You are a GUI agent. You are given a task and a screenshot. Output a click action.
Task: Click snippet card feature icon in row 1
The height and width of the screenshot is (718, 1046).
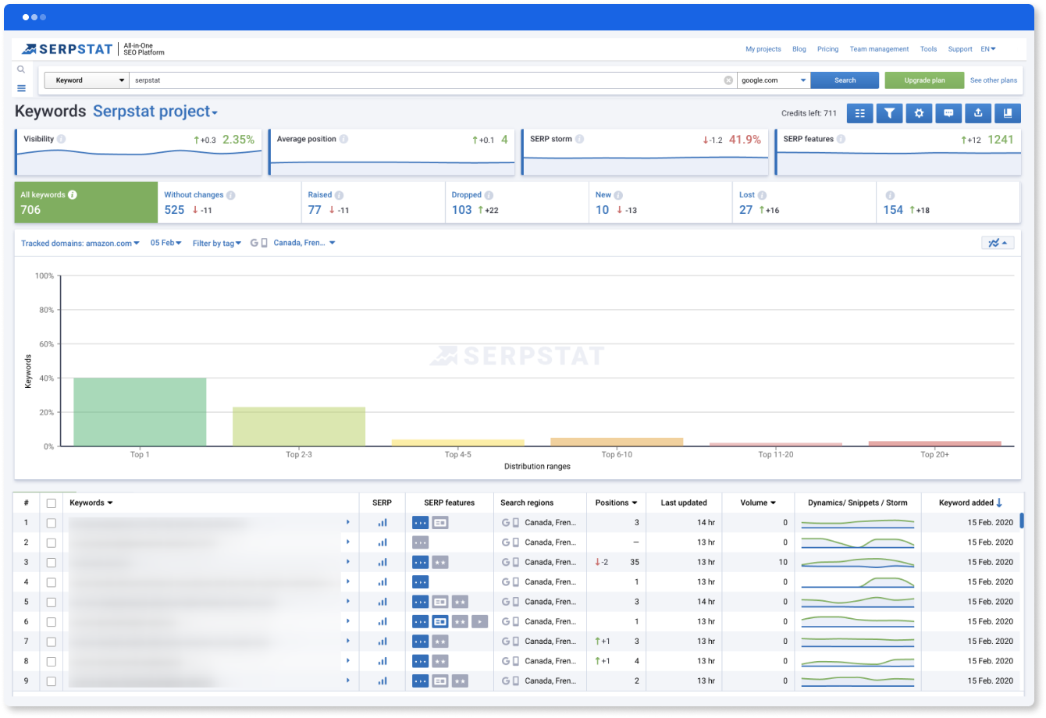click(440, 523)
